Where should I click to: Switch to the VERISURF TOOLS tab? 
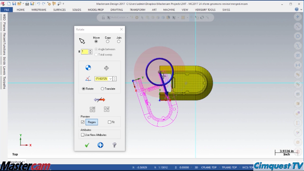click(205, 9)
